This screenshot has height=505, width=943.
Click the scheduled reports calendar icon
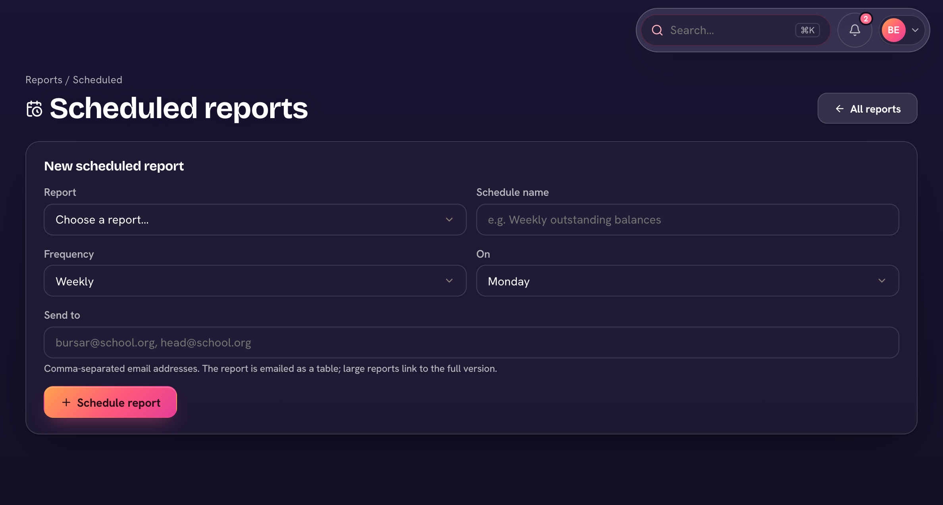click(35, 109)
